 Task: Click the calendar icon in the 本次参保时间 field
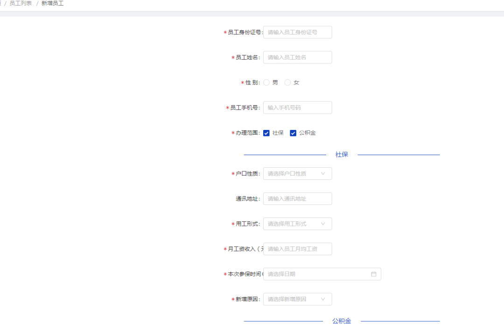[373, 274]
